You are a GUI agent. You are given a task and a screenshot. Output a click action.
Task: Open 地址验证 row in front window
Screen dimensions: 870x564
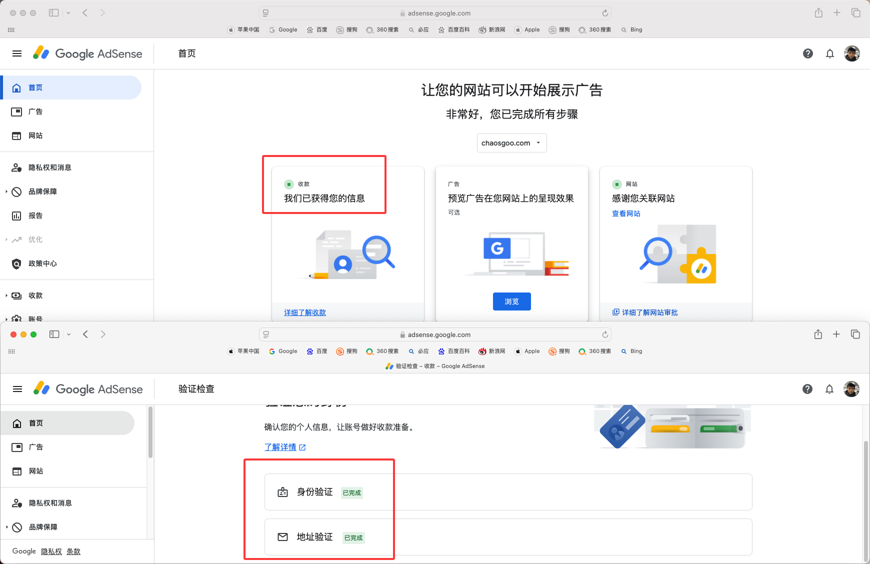coord(508,537)
